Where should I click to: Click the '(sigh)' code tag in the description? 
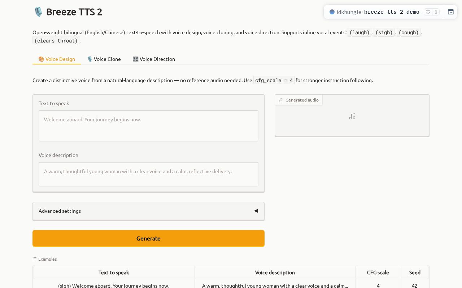pos(384,32)
